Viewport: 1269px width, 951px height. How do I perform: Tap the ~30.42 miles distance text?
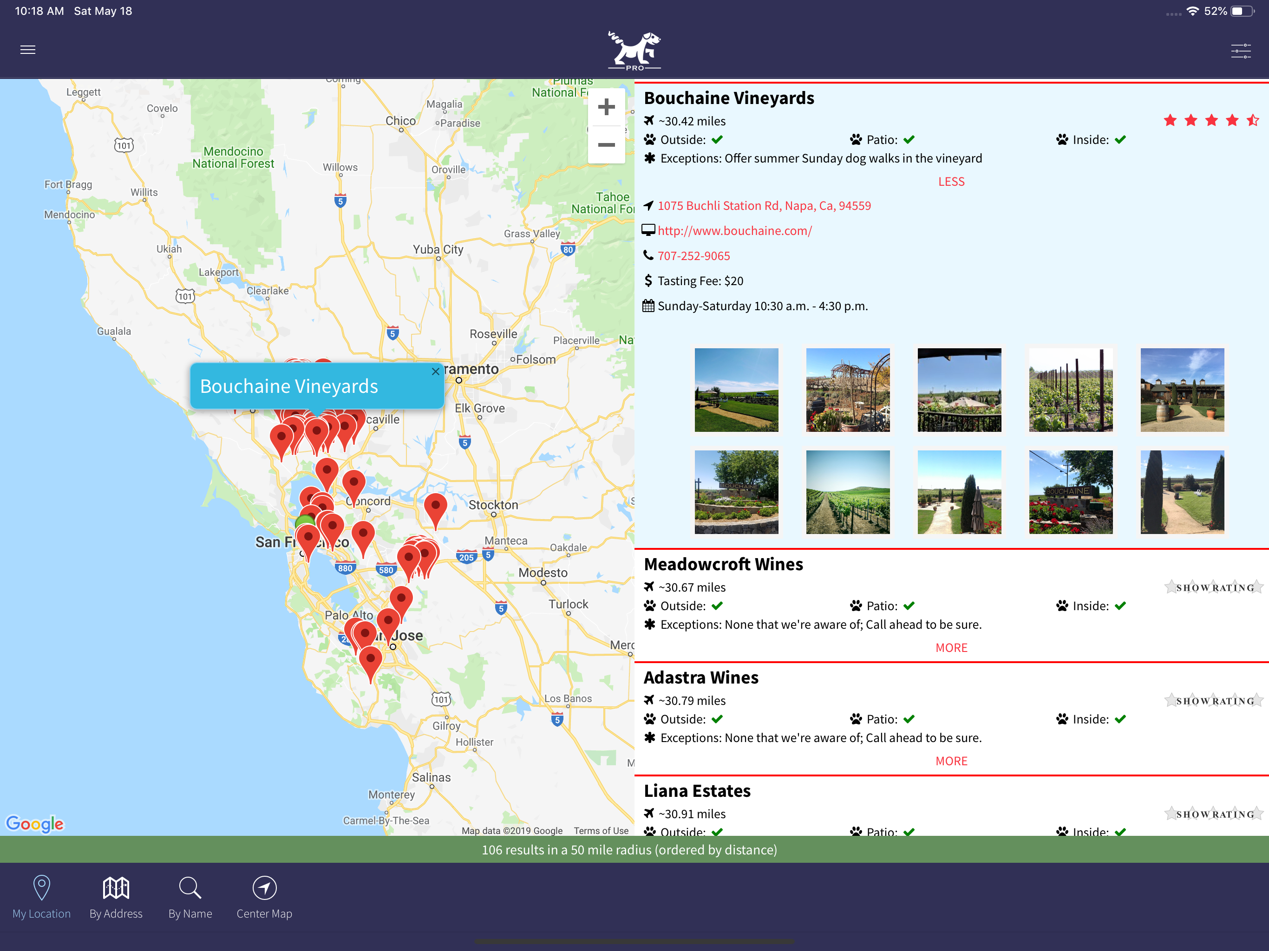(x=692, y=121)
